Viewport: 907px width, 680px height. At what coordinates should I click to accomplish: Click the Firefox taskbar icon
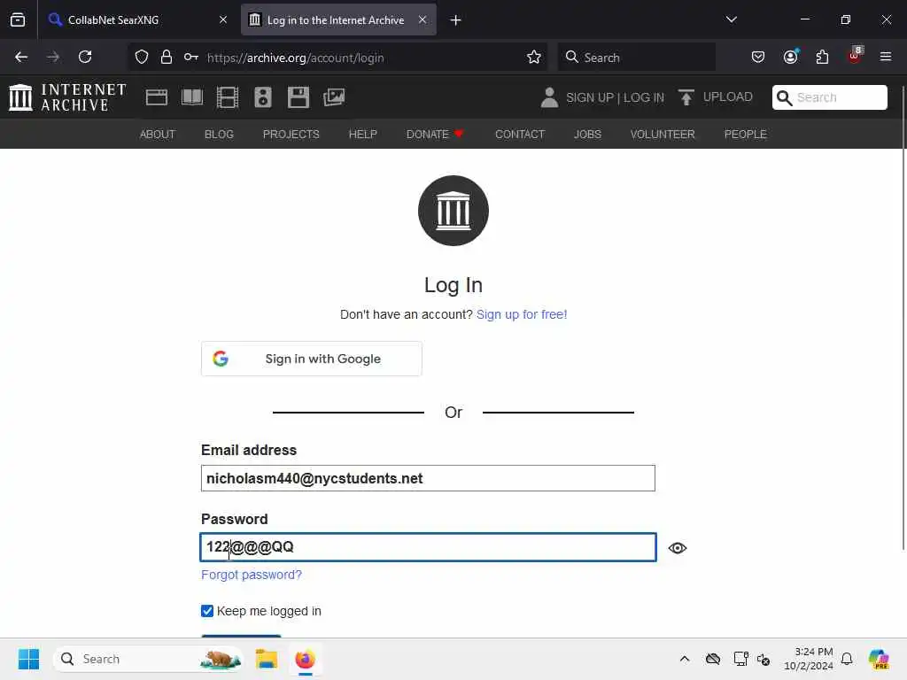click(x=305, y=659)
